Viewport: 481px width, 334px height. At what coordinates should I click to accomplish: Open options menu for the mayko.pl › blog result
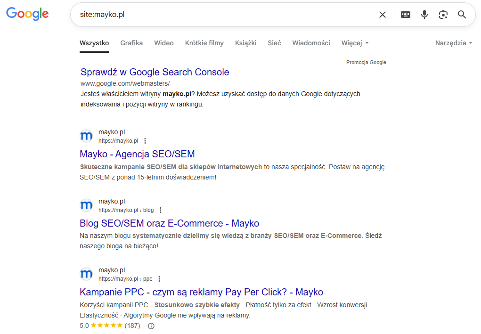coord(161,210)
